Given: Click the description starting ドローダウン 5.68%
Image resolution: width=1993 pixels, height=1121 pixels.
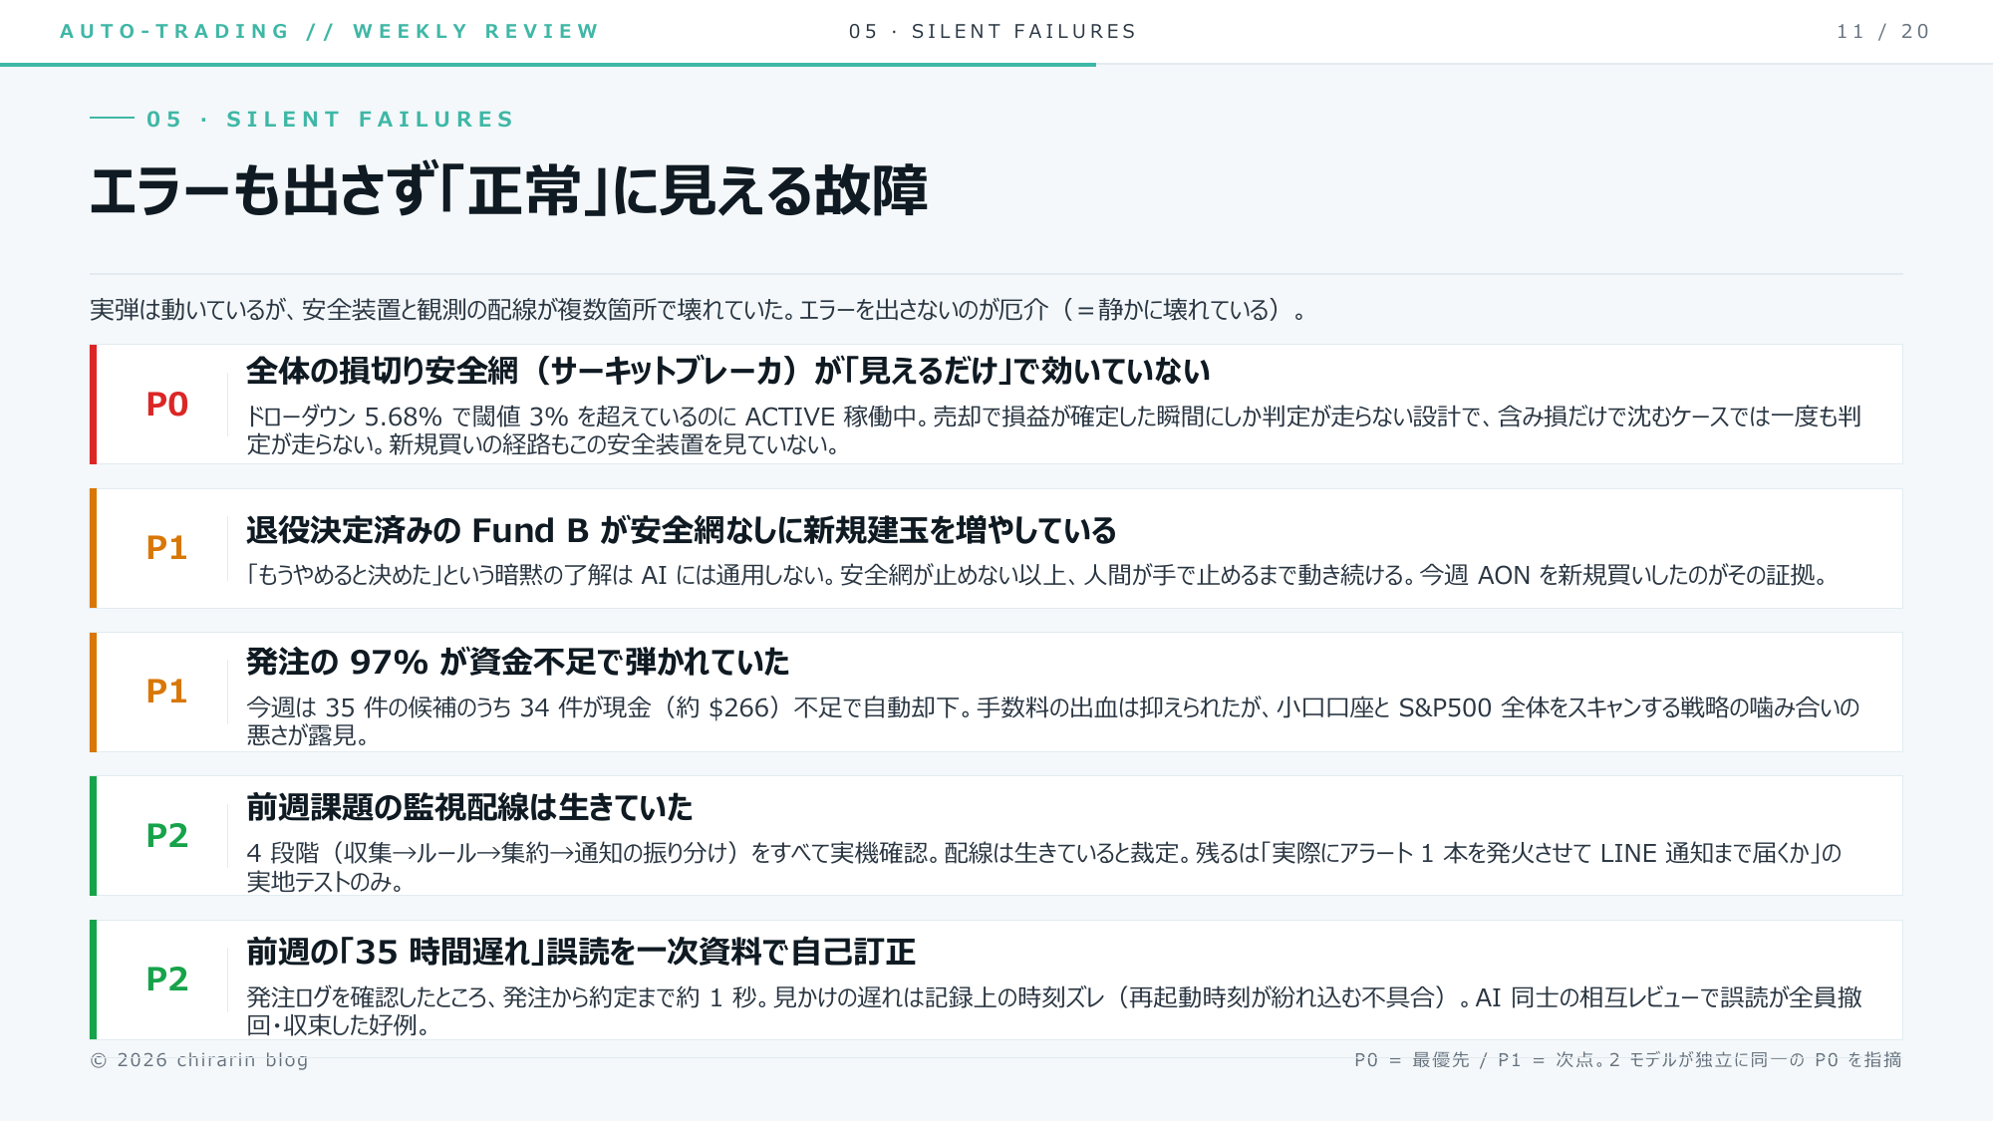Looking at the screenshot, I should click(1053, 430).
